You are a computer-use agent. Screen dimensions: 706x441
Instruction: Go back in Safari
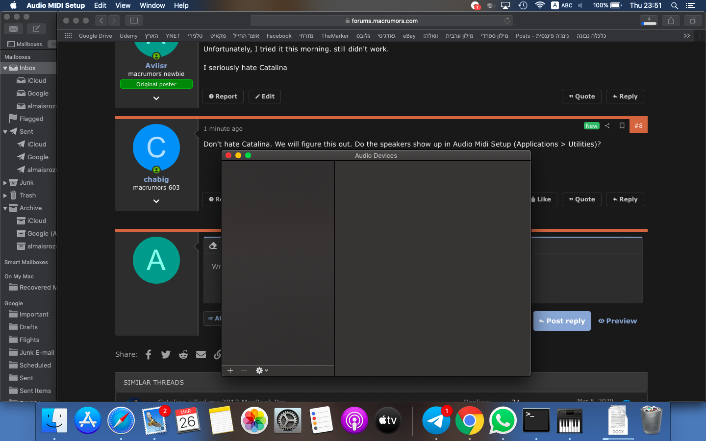click(x=101, y=21)
